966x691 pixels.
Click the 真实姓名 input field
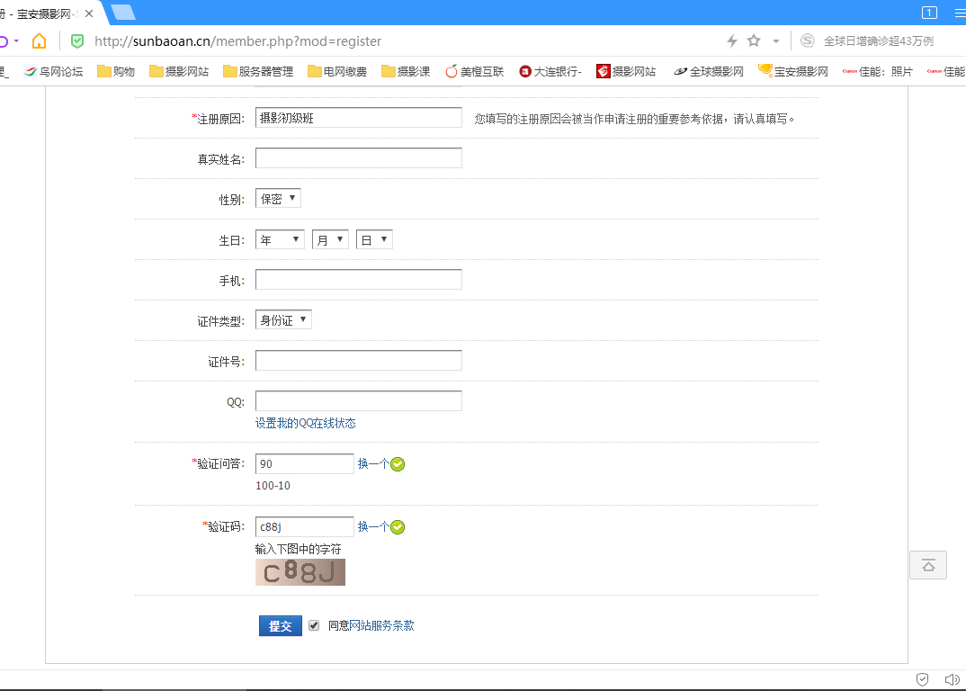359,157
